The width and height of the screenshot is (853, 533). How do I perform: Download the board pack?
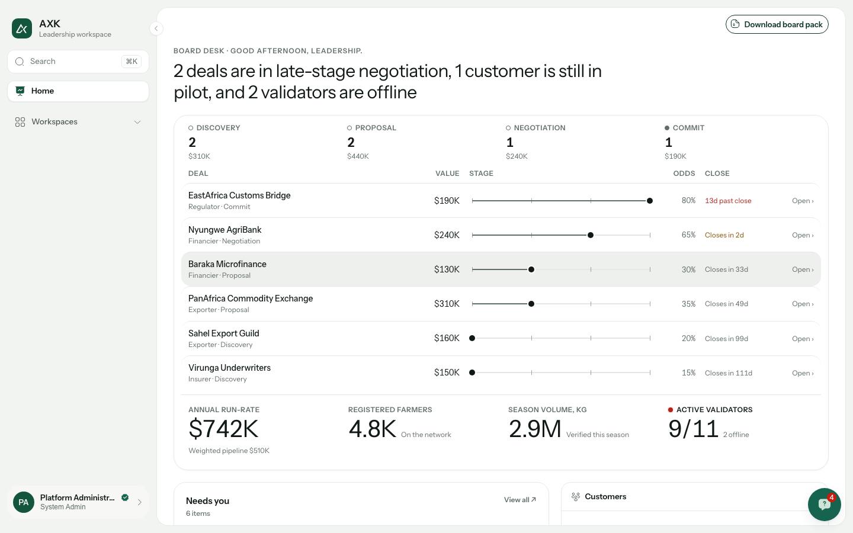(x=777, y=24)
